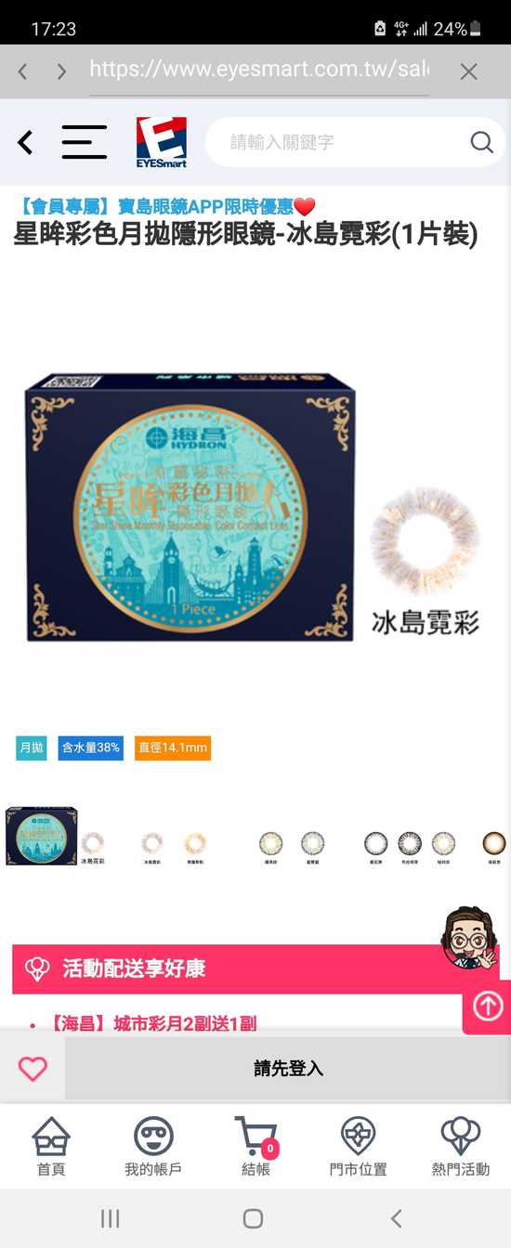Open 門市位置 store locations icon
The height and width of the screenshot is (1248, 511).
(x=358, y=1147)
